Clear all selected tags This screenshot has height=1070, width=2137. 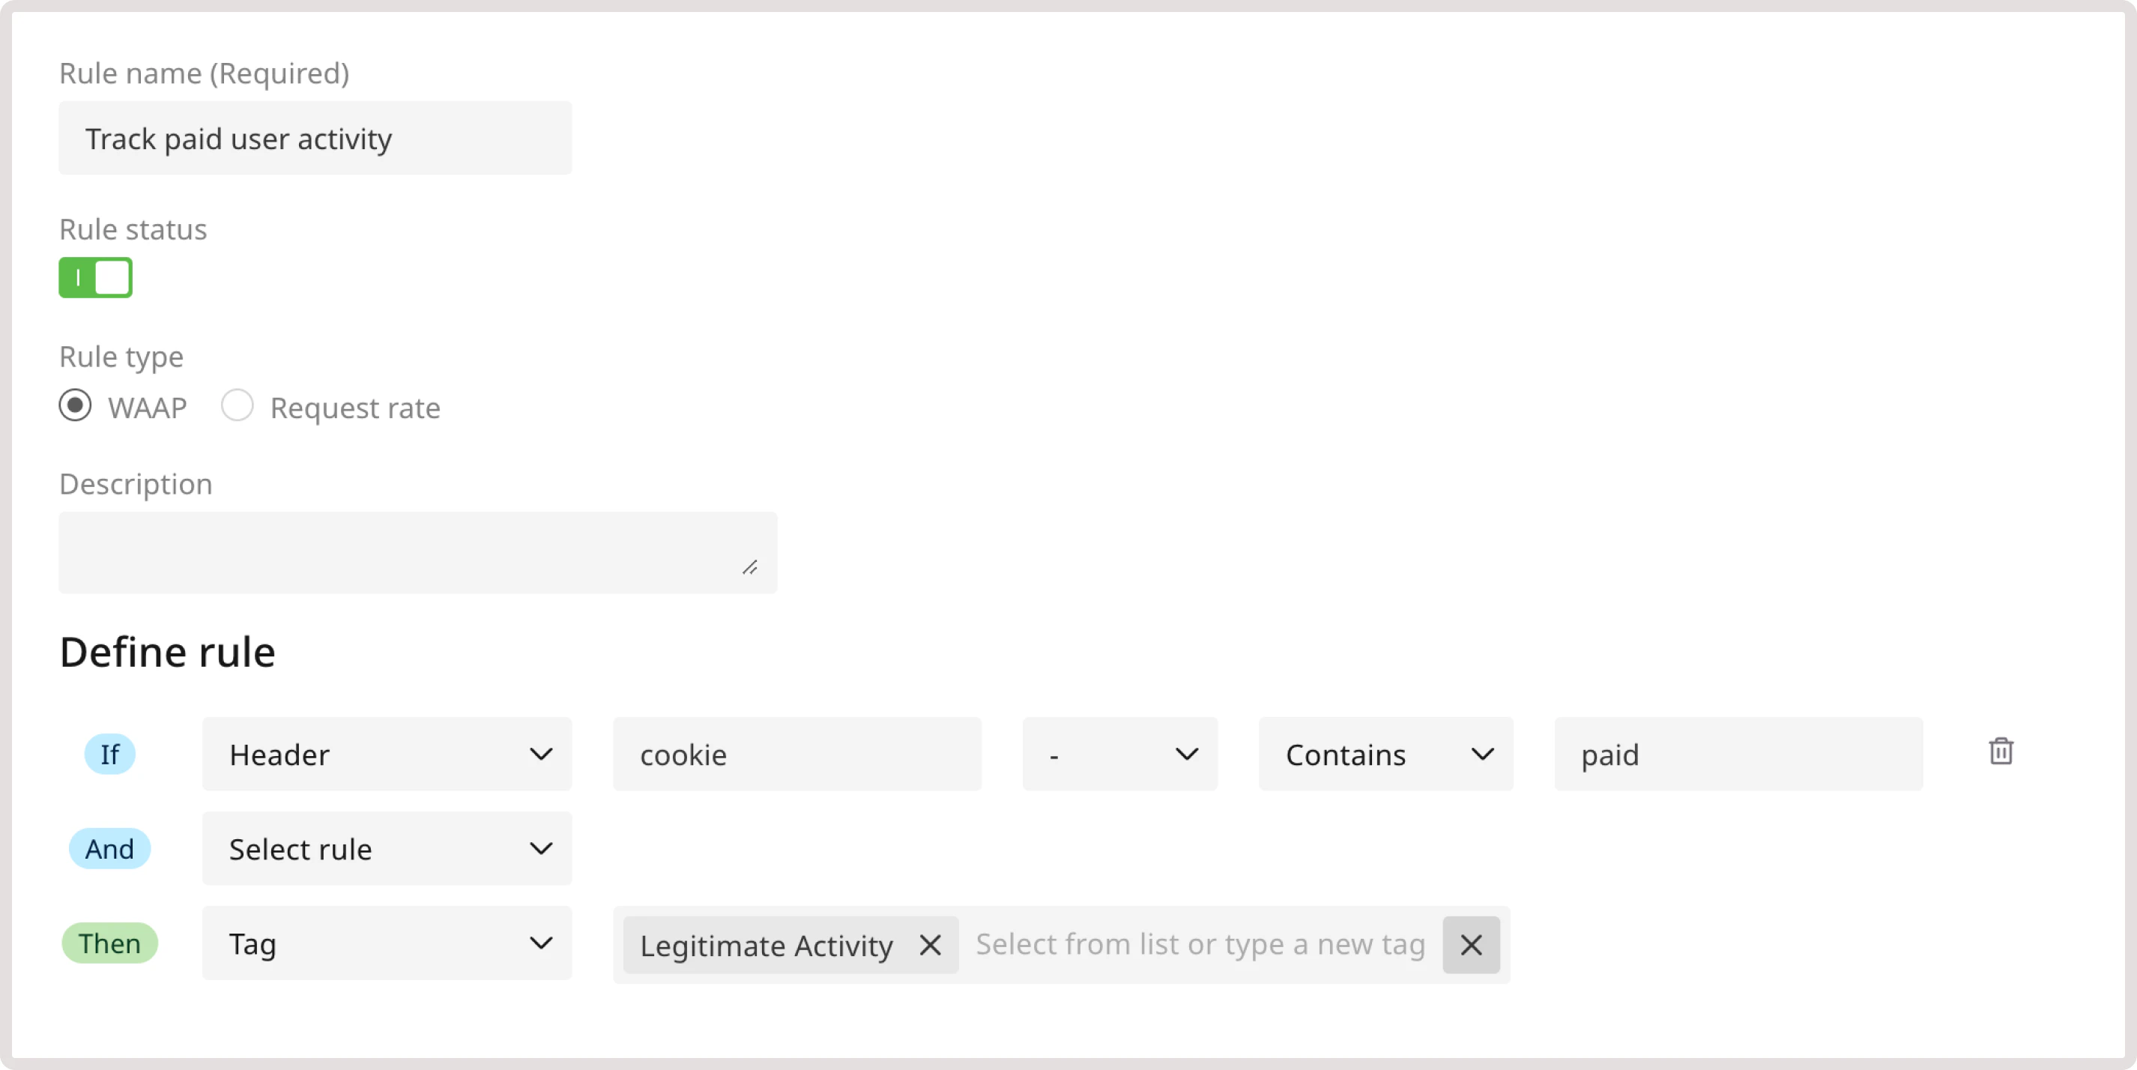click(1470, 944)
